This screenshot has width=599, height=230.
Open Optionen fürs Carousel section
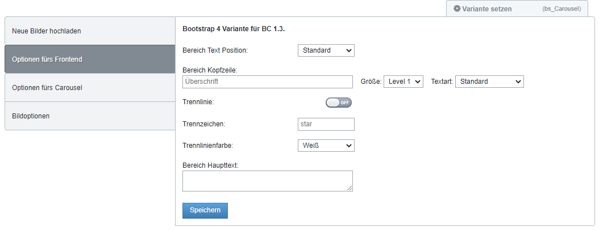[90, 88]
